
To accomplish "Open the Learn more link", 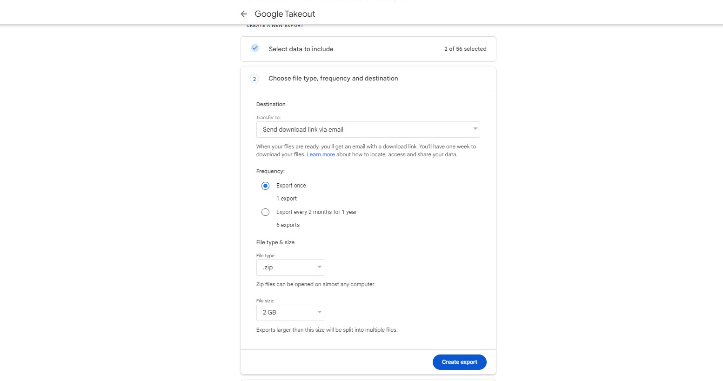I will coord(321,154).
